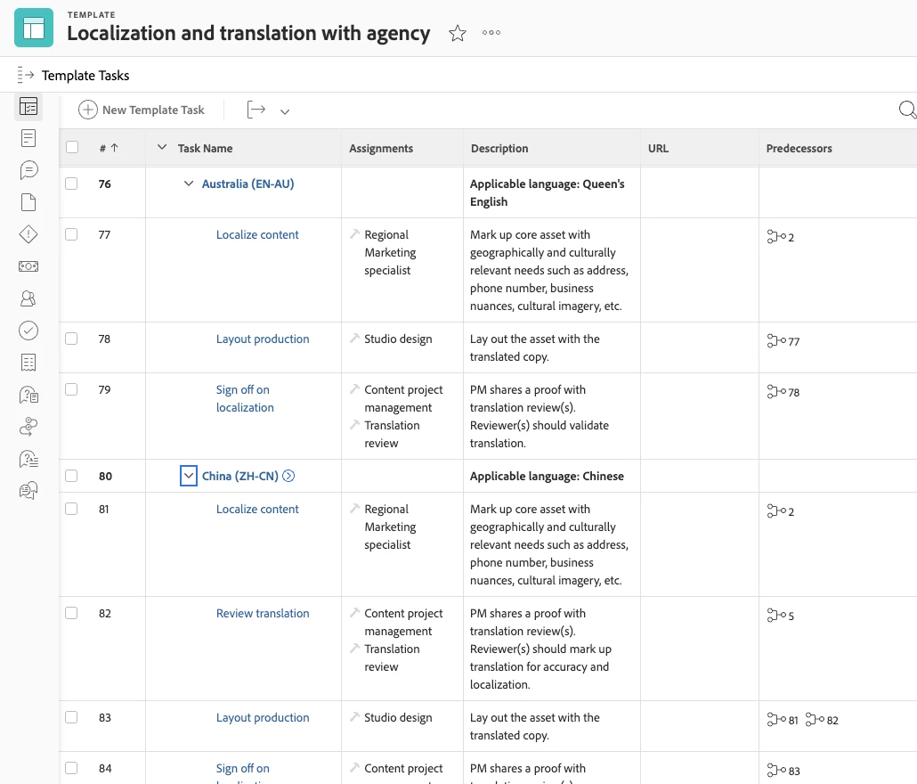Expand the Template Tasks left panel menu
Screen dimensions: 917x784
coord(25,76)
